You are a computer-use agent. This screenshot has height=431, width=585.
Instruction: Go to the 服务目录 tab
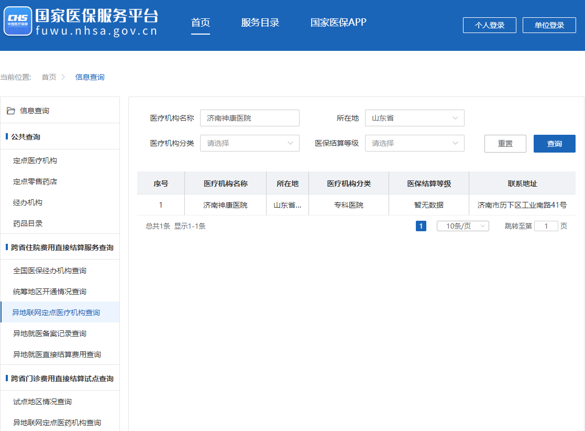(260, 23)
